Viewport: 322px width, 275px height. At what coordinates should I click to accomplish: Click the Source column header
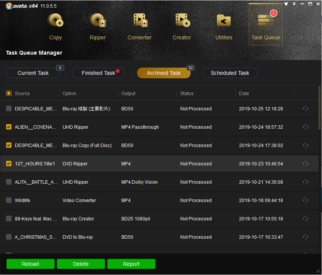[22, 94]
